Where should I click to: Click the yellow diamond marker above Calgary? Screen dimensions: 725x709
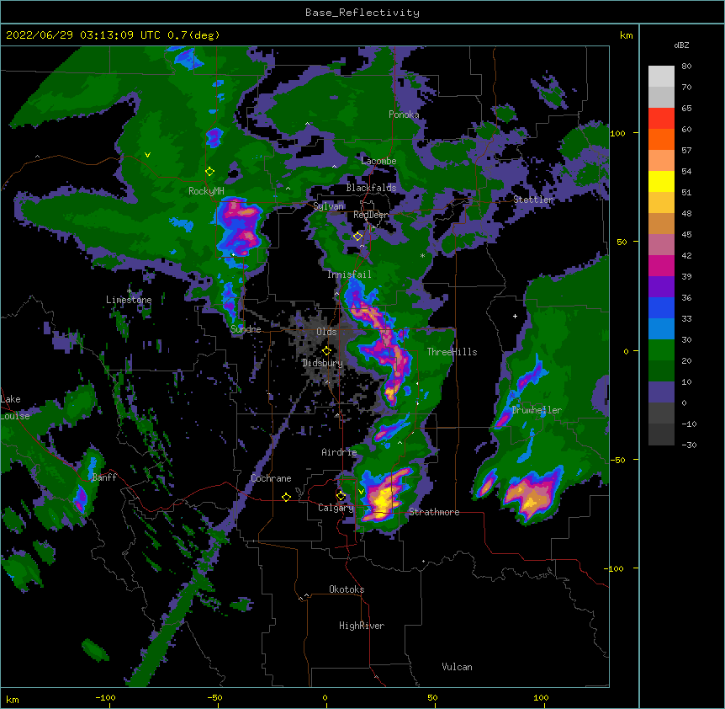tap(341, 496)
